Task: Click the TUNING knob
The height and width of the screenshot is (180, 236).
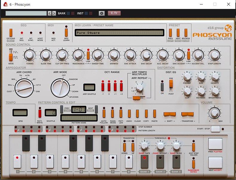Action: 30,55
